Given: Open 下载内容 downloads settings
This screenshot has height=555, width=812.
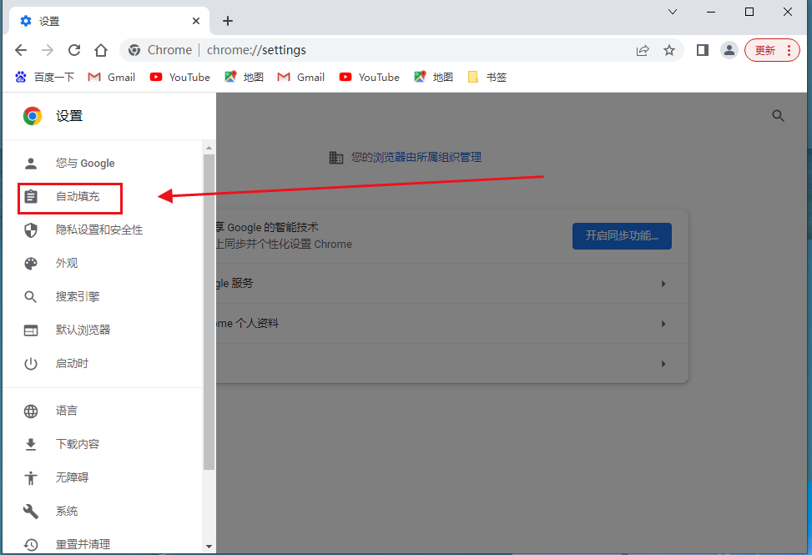Looking at the screenshot, I should click(103, 444).
